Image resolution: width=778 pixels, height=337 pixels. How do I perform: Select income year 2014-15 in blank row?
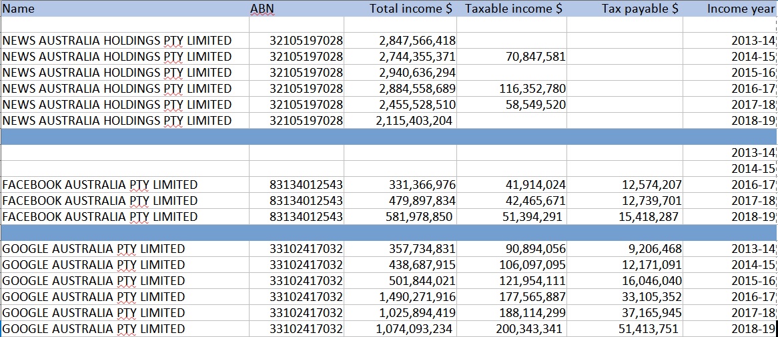(x=729, y=169)
